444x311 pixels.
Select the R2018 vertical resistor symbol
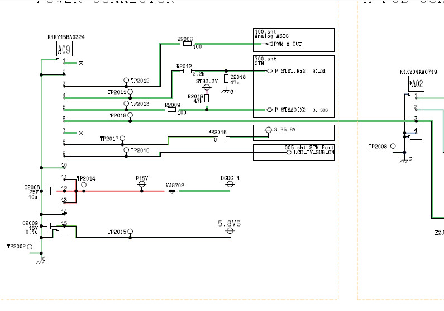point(226,78)
